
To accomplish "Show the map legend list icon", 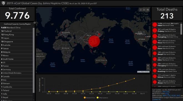I will (144, 10).
